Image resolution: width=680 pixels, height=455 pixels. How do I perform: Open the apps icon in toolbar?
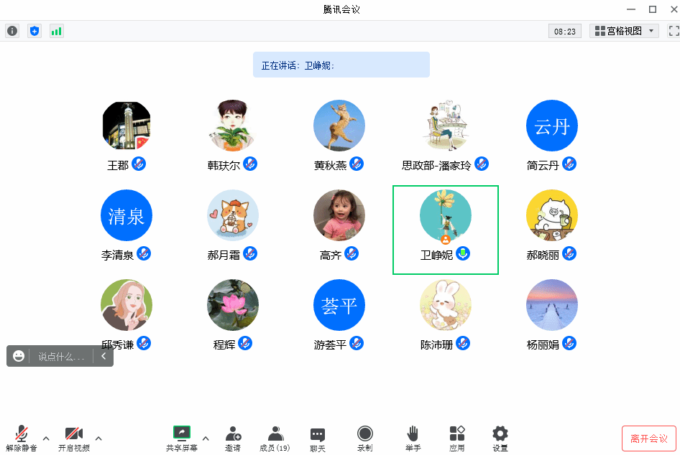point(457,438)
